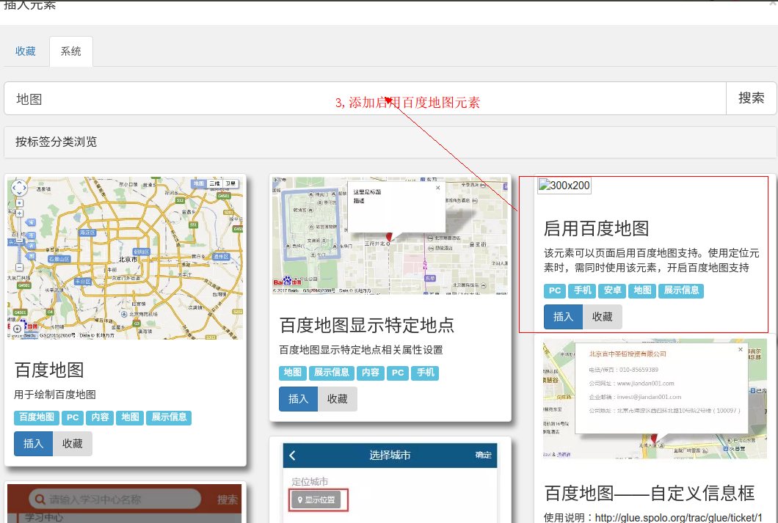Click 展示信息 tag in 百度地图显示特定地点 card
778x523 pixels.
click(332, 373)
